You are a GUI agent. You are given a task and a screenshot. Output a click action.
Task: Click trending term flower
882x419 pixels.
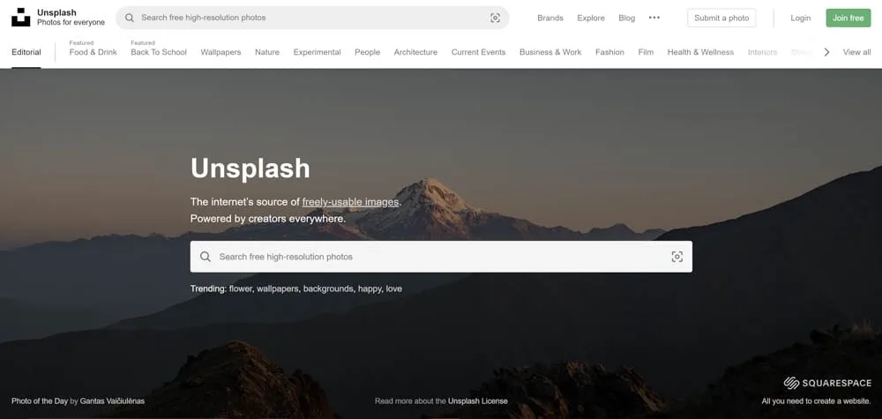click(x=241, y=289)
